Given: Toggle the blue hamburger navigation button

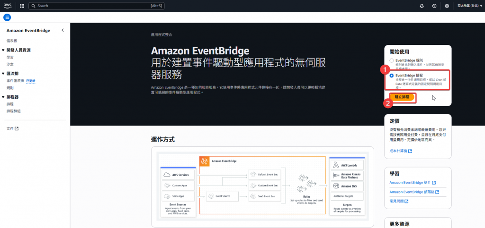Looking at the screenshot, I should click(x=7, y=17).
